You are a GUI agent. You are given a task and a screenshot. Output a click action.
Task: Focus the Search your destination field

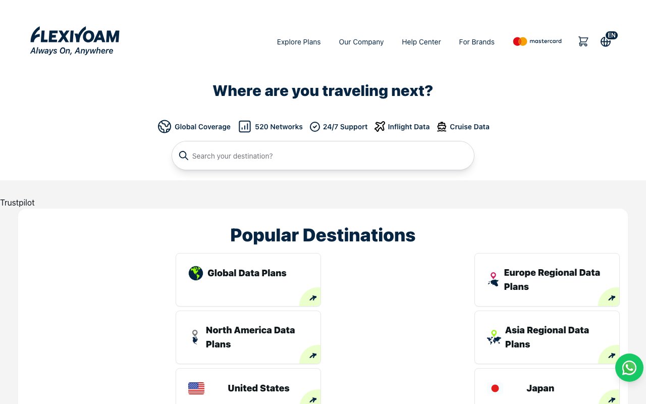(x=323, y=156)
